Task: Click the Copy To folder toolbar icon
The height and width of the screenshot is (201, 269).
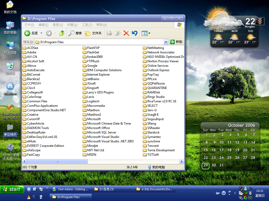Action: pos(118,33)
